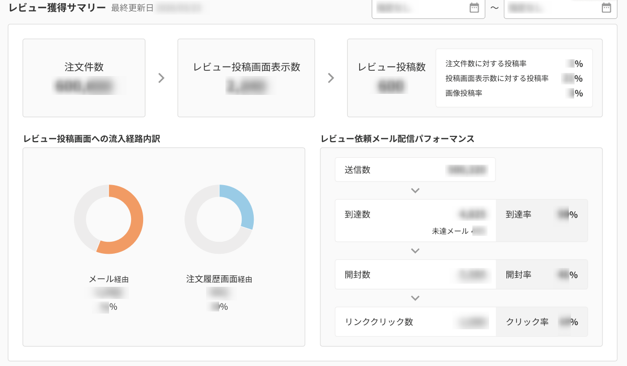Click the クリック率 label

[527, 322]
